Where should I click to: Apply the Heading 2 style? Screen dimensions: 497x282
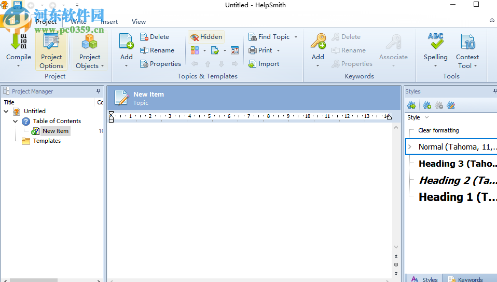458,180
